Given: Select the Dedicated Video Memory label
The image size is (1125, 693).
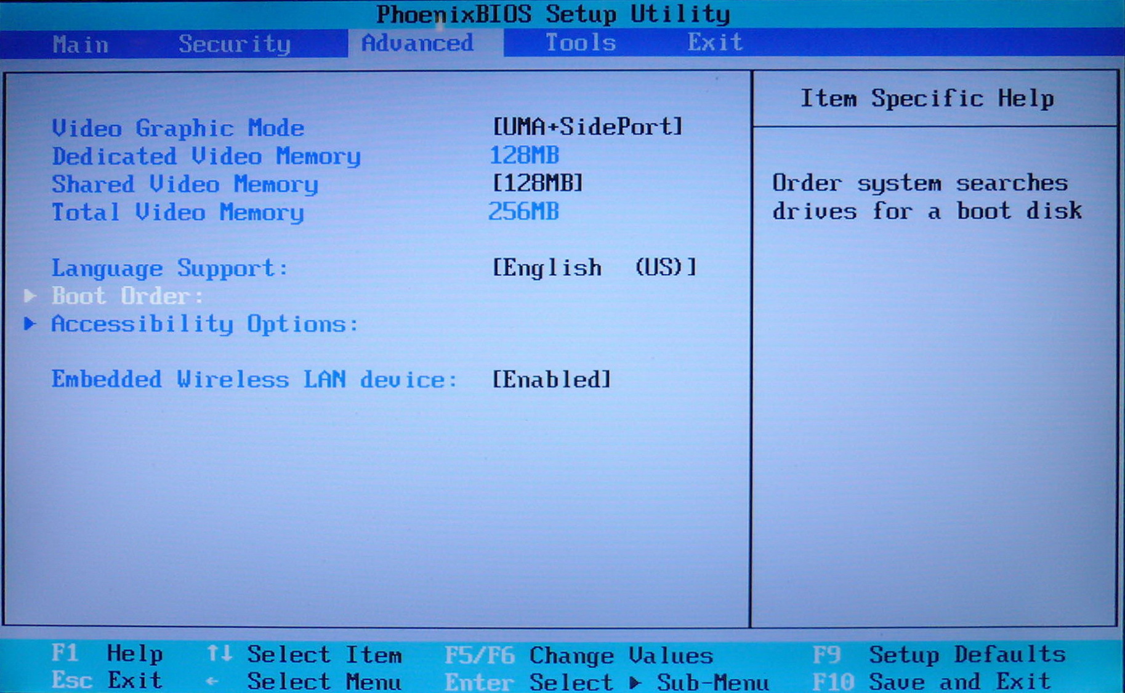Looking at the screenshot, I should [206, 157].
